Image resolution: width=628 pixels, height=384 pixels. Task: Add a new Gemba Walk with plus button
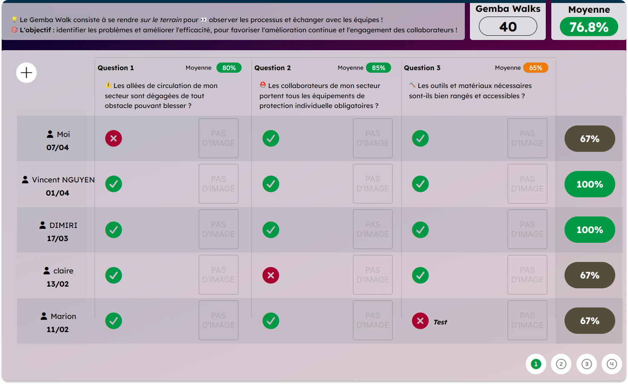click(x=26, y=73)
